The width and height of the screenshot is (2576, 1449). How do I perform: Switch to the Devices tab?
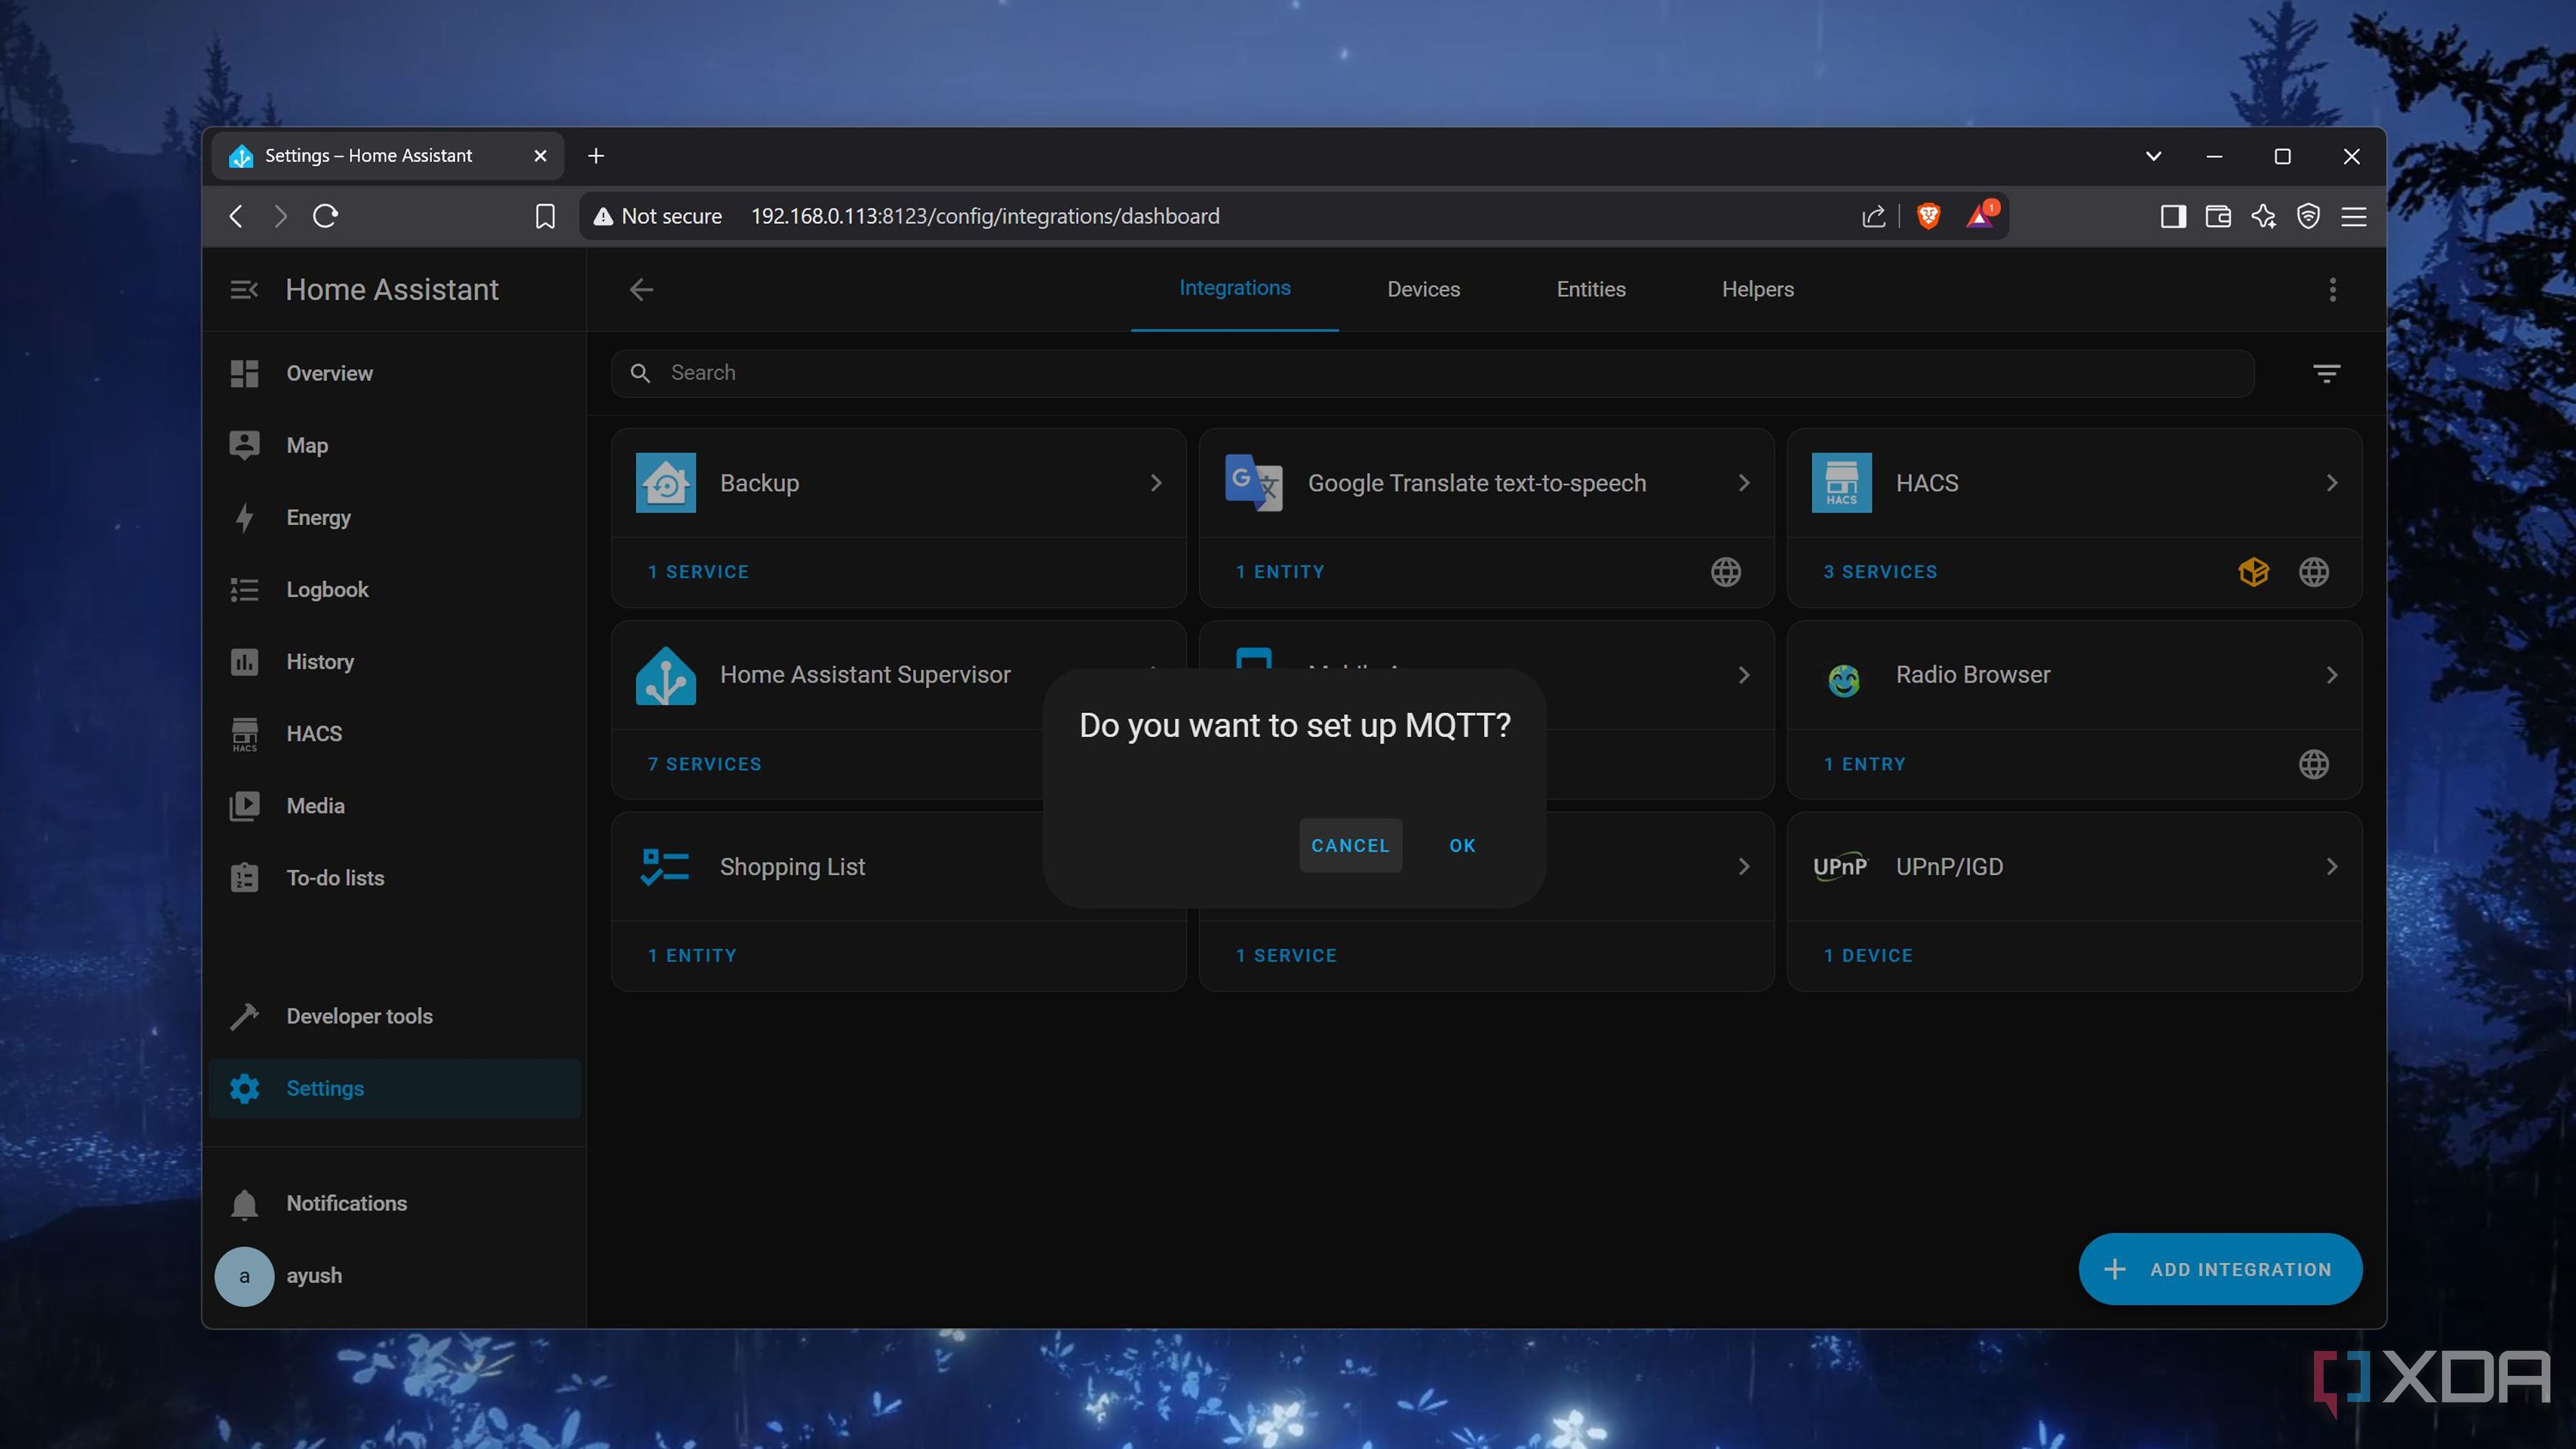point(1423,290)
